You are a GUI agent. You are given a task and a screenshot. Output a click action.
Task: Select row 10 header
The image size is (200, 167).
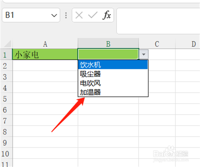coord(6,153)
